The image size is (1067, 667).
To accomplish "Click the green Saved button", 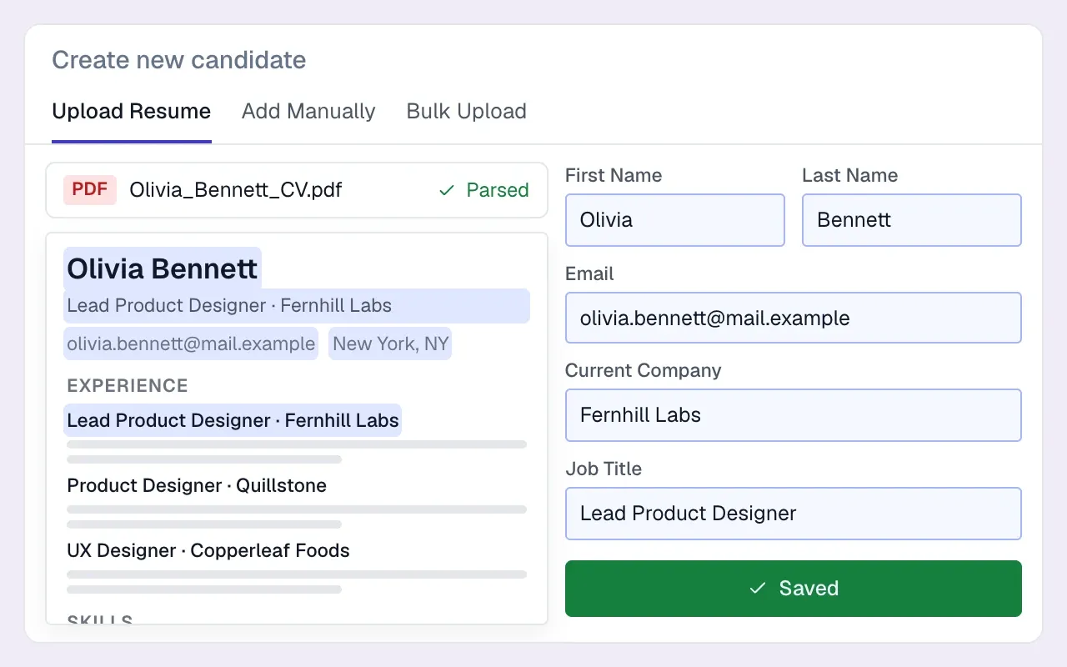I will click(794, 589).
